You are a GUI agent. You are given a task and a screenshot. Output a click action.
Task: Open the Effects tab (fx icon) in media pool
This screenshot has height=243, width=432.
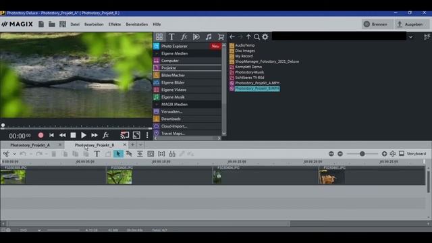(184, 36)
